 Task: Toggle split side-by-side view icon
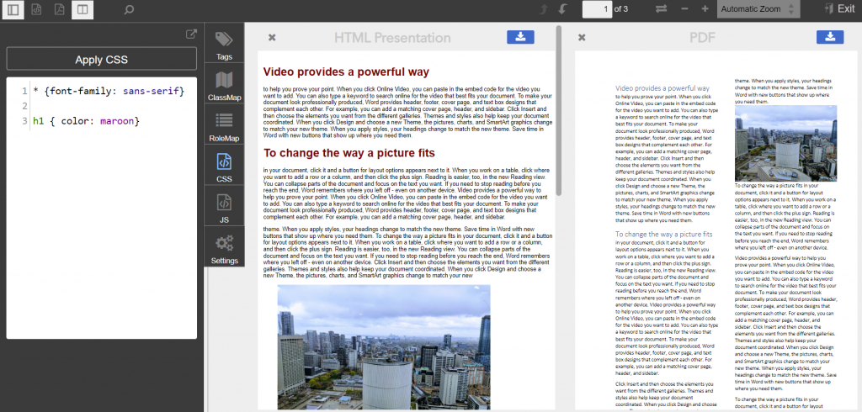82,9
